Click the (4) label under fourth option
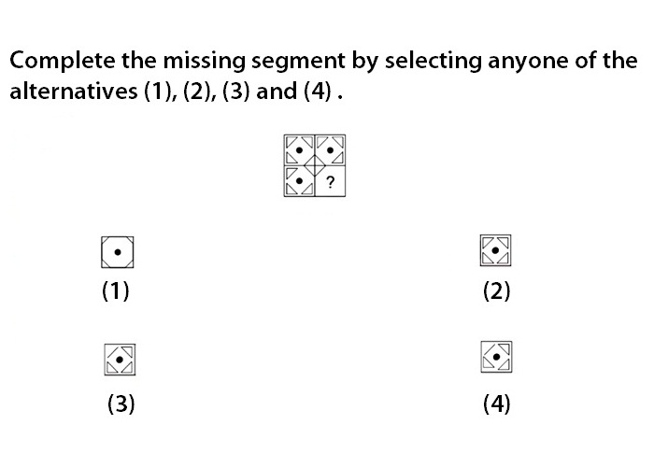 [496, 403]
